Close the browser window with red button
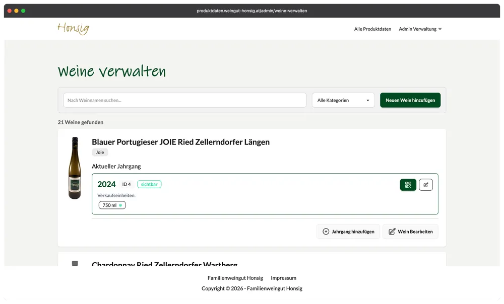504x304 pixels. (10, 11)
